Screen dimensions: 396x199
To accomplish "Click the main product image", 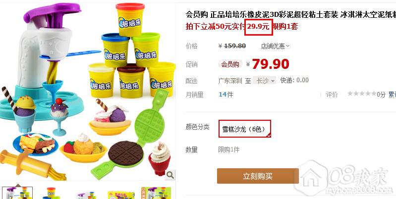I will pos(87,91).
